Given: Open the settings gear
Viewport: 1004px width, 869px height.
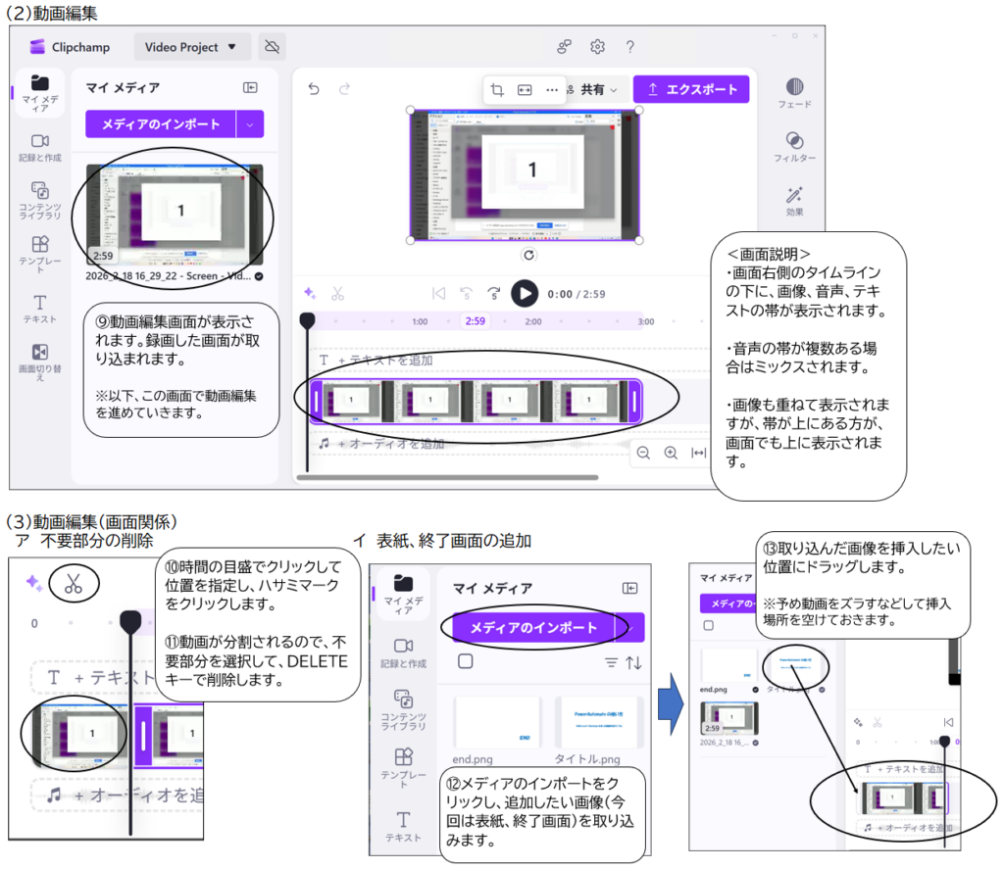Looking at the screenshot, I should pyautogui.click(x=597, y=47).
